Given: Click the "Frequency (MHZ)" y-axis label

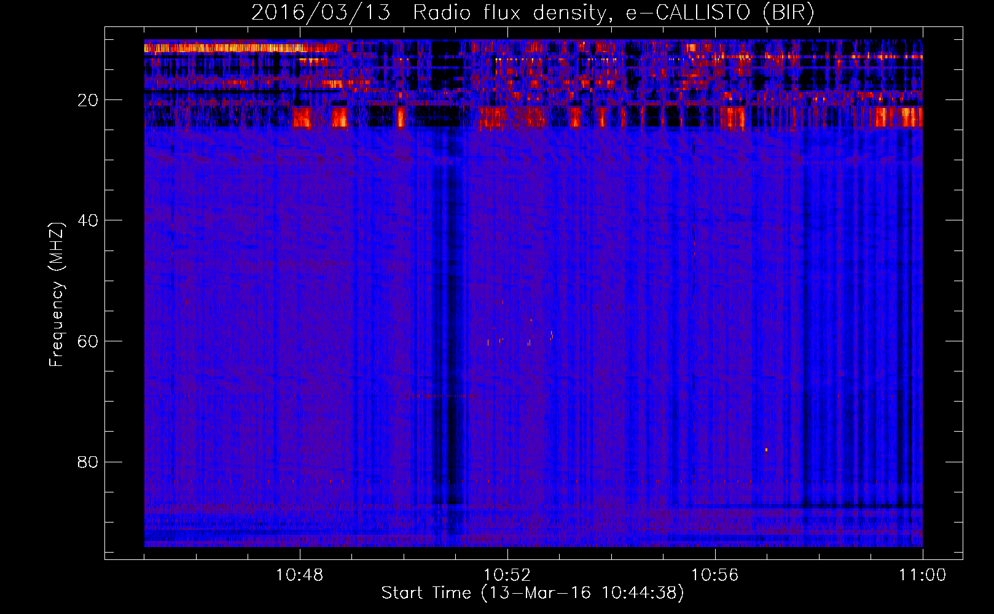Looking at the screenshot, I should (x=57, y=295).
